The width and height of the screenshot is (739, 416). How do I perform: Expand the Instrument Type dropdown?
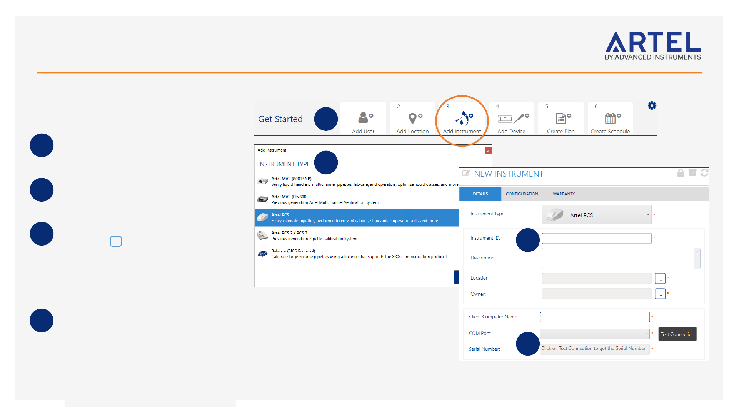click(x=597, y=215)
